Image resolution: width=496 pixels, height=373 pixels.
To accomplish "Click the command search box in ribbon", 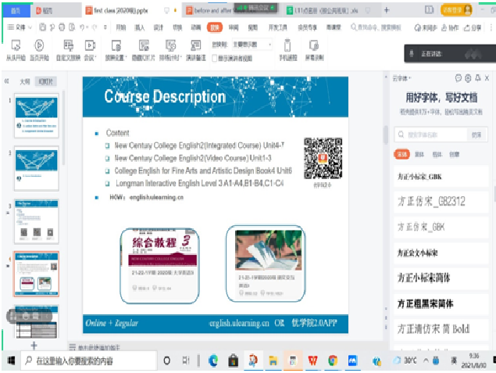I will point(376,27).
